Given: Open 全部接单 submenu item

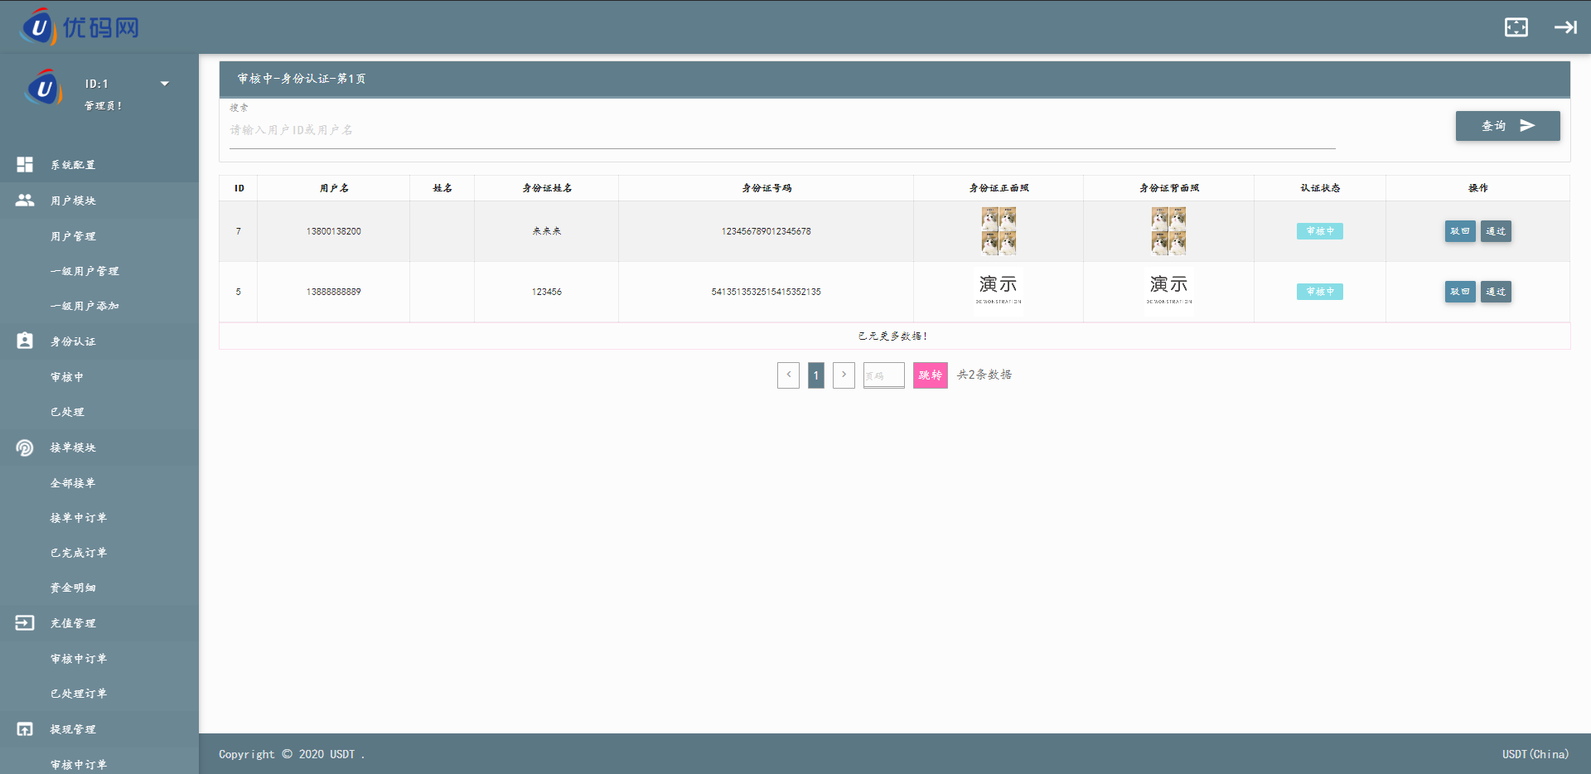Looking at the screenshot, I should [x=99, y=483].
